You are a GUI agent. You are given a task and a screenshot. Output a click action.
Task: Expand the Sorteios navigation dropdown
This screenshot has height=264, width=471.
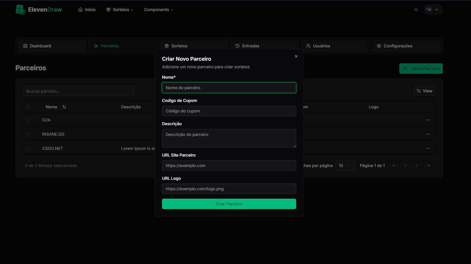119,9
